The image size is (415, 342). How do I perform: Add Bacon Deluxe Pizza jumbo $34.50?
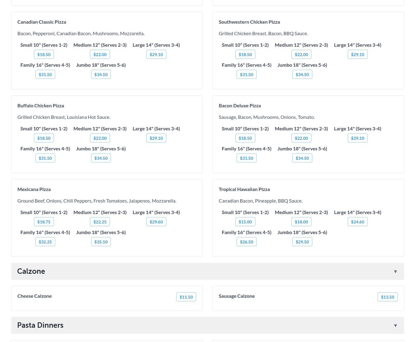(x=302, y=158)
